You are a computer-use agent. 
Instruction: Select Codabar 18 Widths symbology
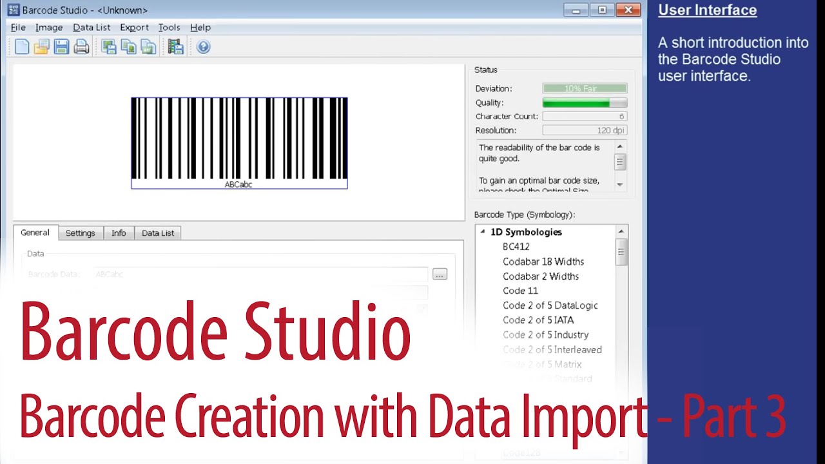pos(543,262)
